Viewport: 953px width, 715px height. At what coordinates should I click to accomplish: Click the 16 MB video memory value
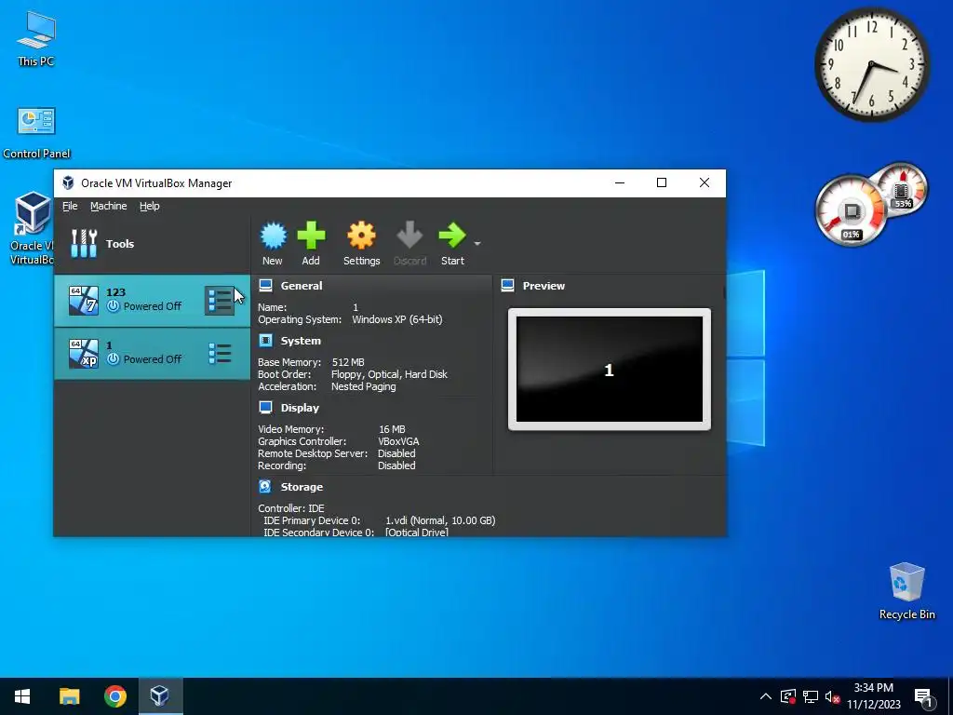(x=392, y=429)
